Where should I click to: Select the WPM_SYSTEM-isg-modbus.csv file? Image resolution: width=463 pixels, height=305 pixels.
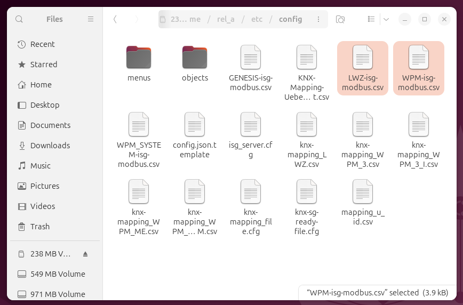pos(139,140)
